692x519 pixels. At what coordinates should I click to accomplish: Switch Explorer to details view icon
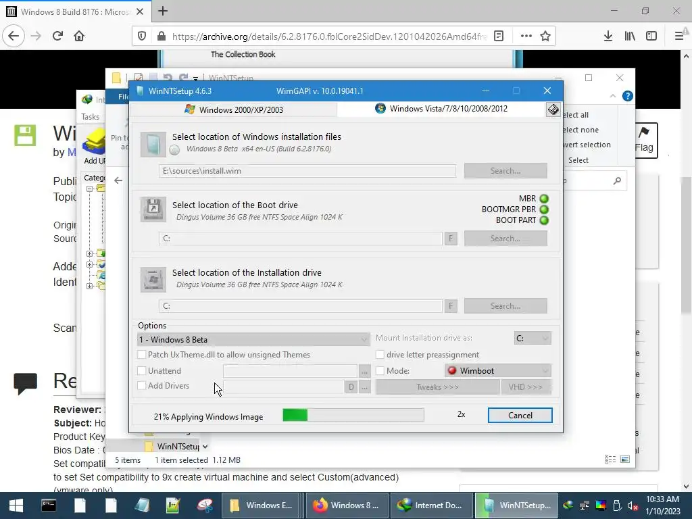pyautogui.click(x=610, y=460)
